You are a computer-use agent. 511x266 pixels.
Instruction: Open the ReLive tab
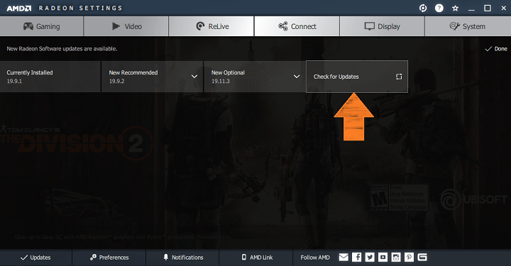click(211, 26)
